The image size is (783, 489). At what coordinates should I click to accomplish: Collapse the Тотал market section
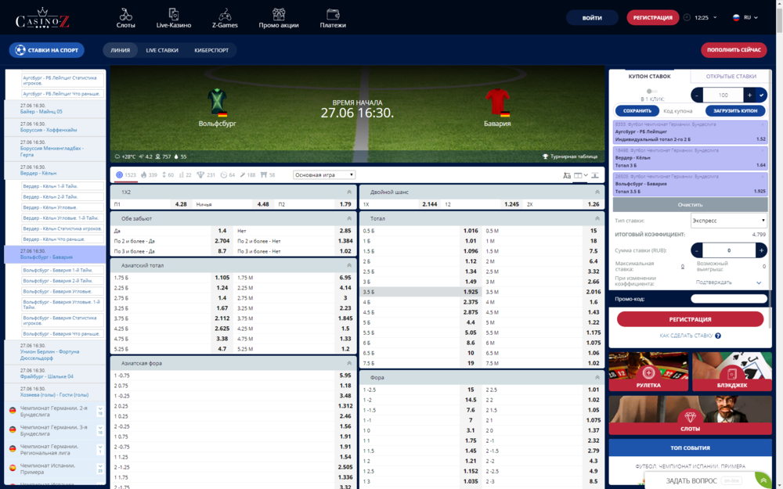click(597, 218)
